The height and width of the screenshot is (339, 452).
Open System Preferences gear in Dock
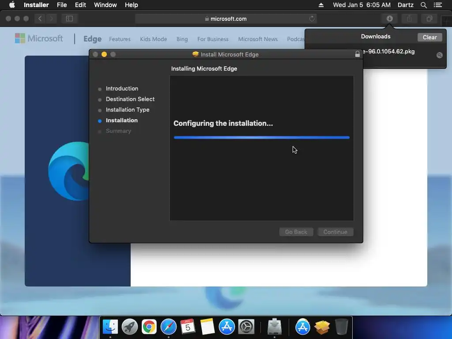246,327
